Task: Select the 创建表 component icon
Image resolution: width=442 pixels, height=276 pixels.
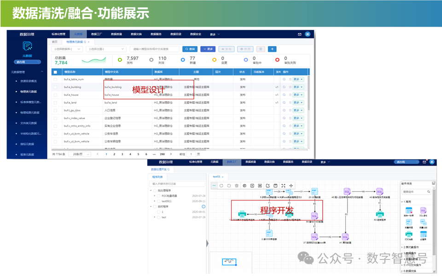Action: [x=423, y=234]
